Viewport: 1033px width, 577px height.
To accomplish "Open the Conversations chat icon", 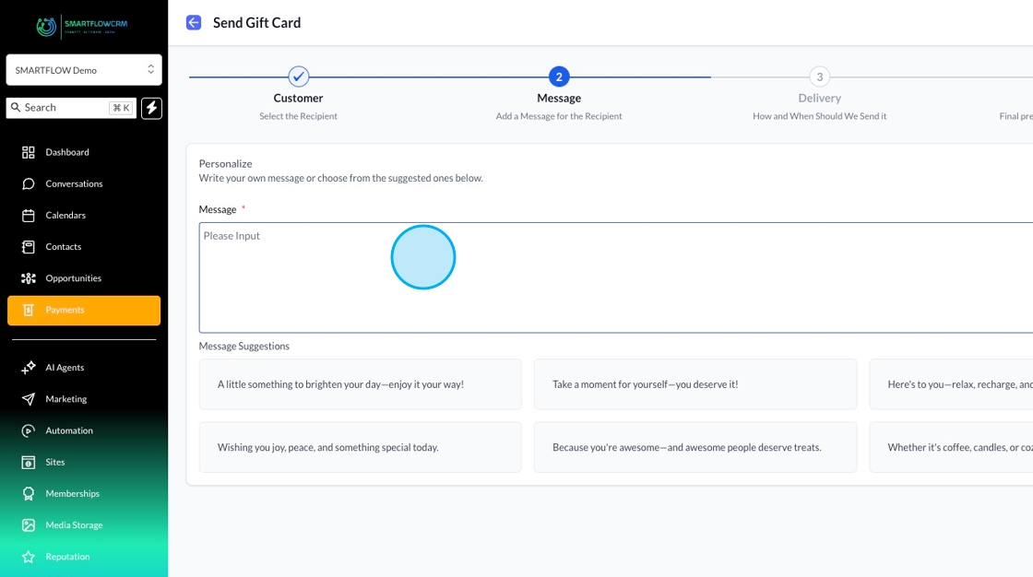I will [29, 183].
